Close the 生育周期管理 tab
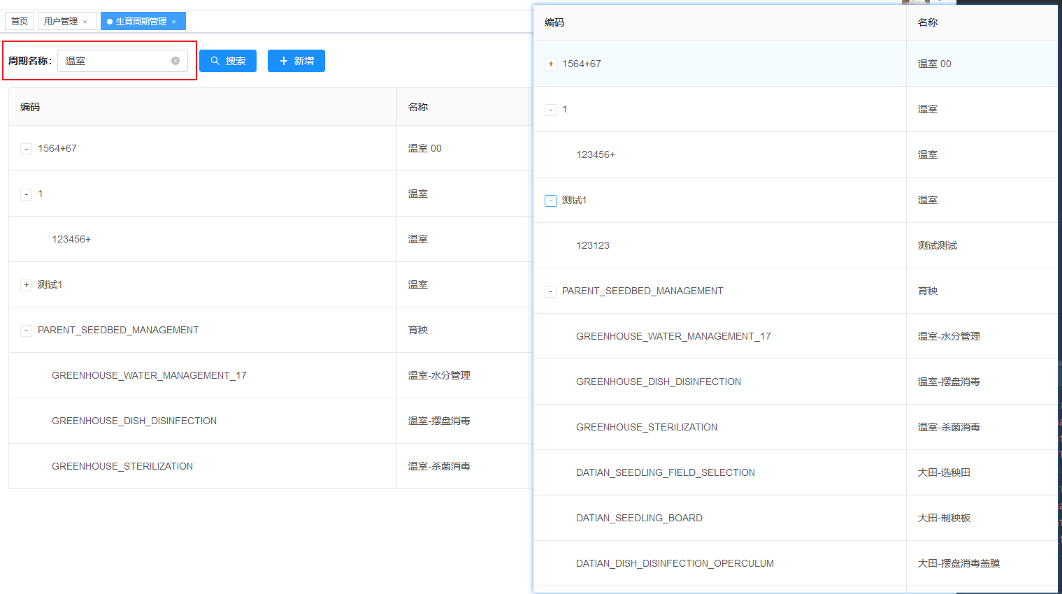The width and height of the screenshot is (1062, 594). click(174, 22)
